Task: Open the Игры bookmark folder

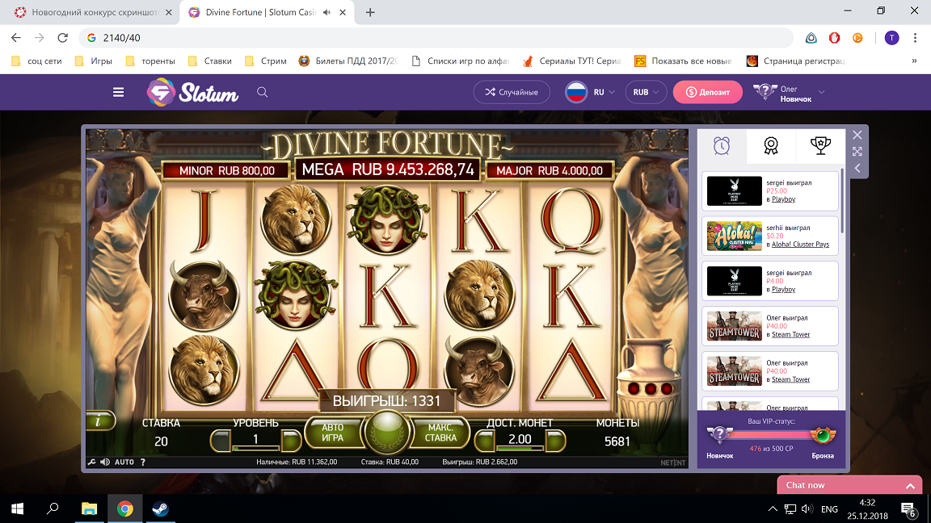Action: click(93, 61)
